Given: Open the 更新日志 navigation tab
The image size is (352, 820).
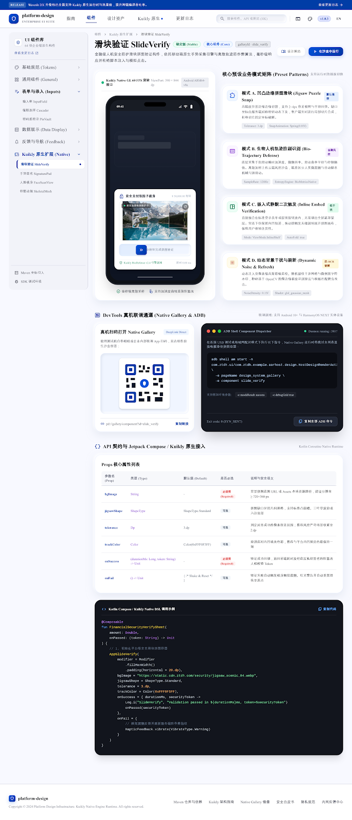Looking at the screenshot, I should (185, 18).
